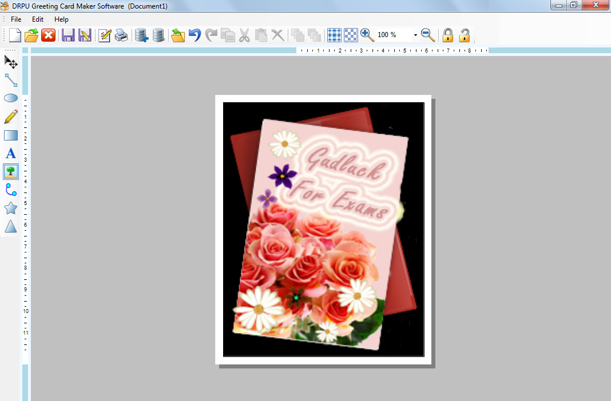Open an existing file with the folder icon

[31, 35]
